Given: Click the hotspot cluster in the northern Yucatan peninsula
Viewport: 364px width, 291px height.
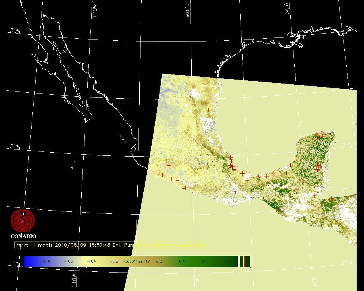Looking at the screenshot, I should [320, 135].
